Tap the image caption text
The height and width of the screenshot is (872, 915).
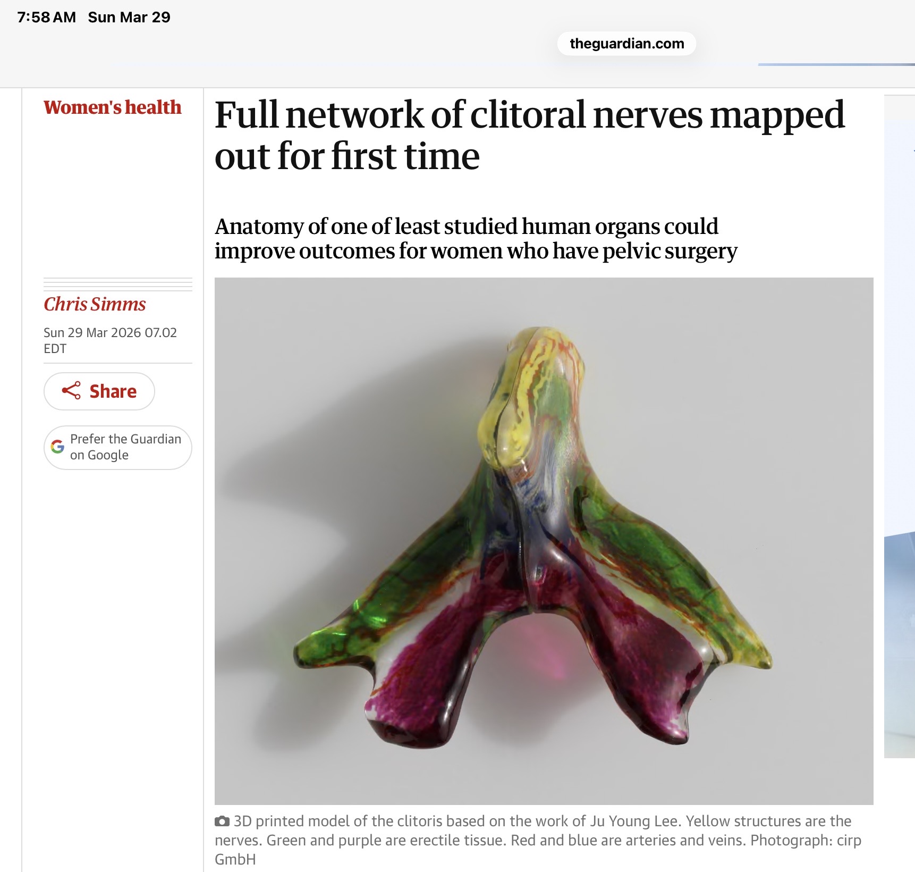click(x=538, y=840)
